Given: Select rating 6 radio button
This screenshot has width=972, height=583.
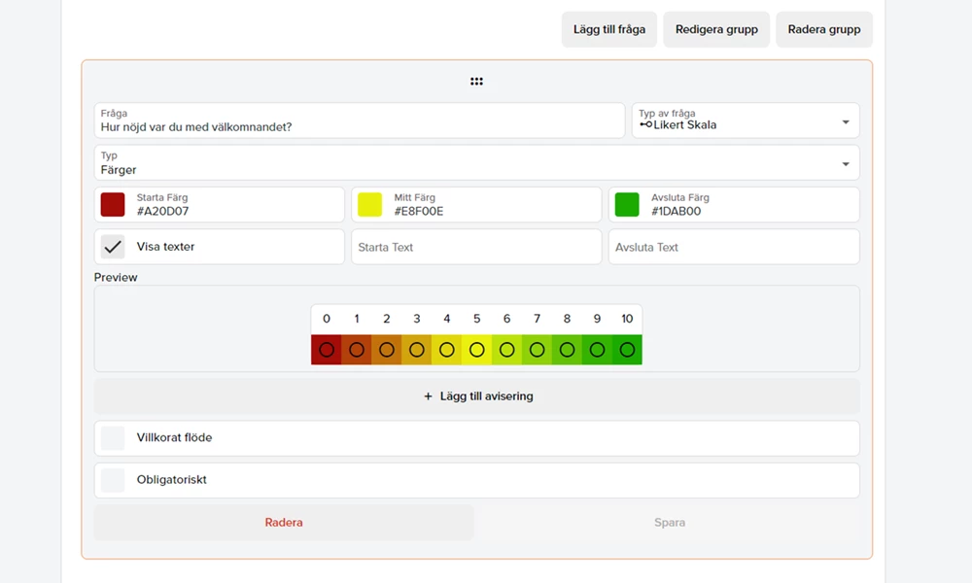Looking at the screenshot, I should (x=507, y=350).
